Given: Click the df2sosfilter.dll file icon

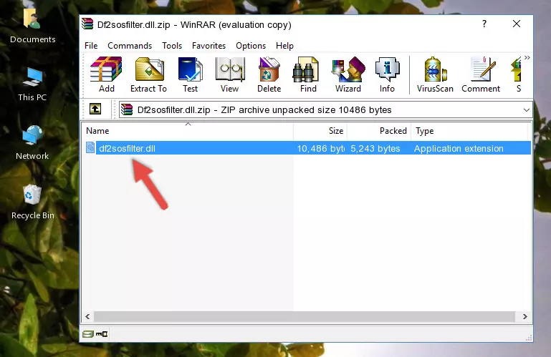Looking at the screenshot, I should click(90, 148).
